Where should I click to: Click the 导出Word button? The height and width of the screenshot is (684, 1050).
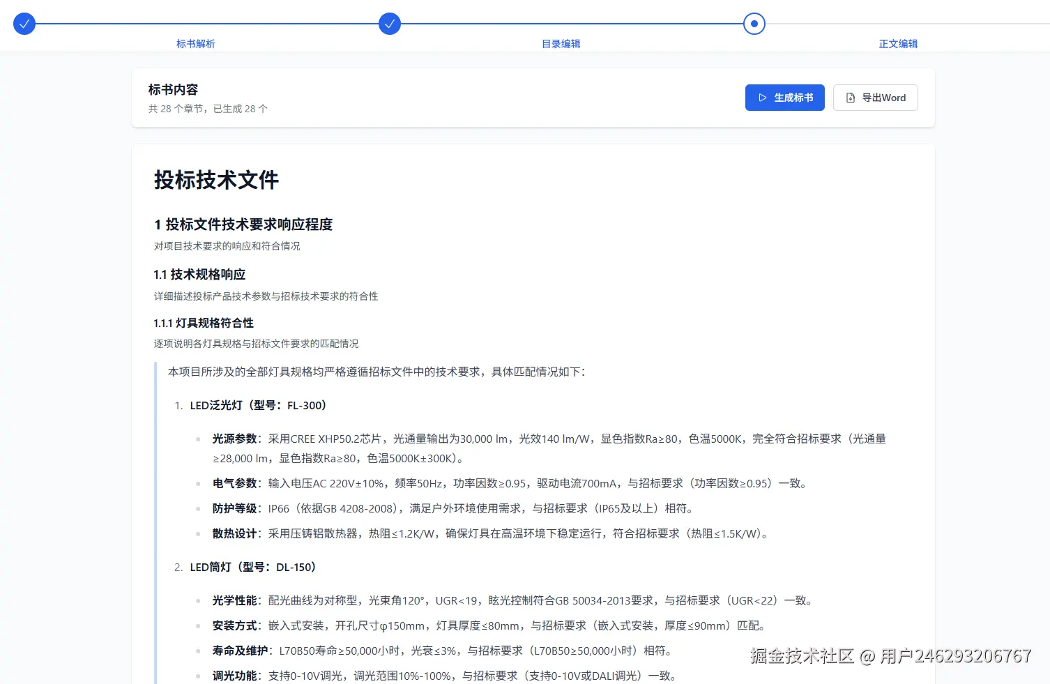pyautogui.click(x=876, y=98)
